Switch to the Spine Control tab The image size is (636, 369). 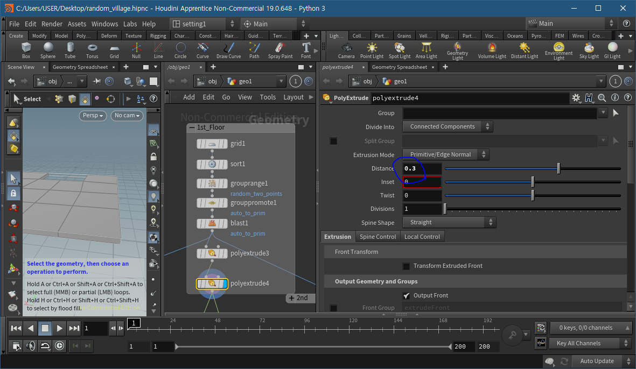tap(378, 237)
